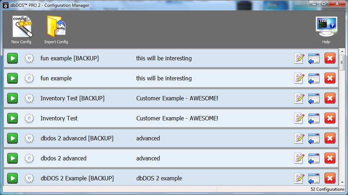Maximize the Configuration Manager window

(x=324, y=4)
